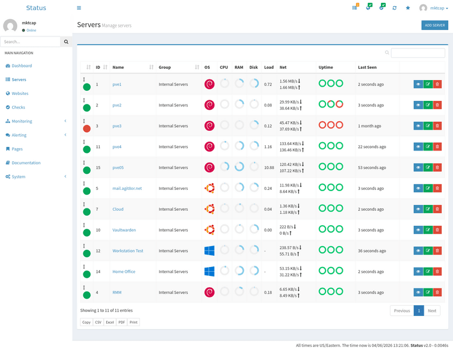
Task: Export table as CSV
Action: tap(98, 322)
